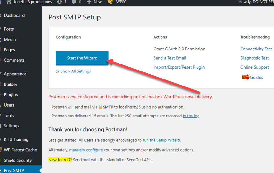
Task: Open the WPFC admin bar menu
Action: [x=121, y=2]
